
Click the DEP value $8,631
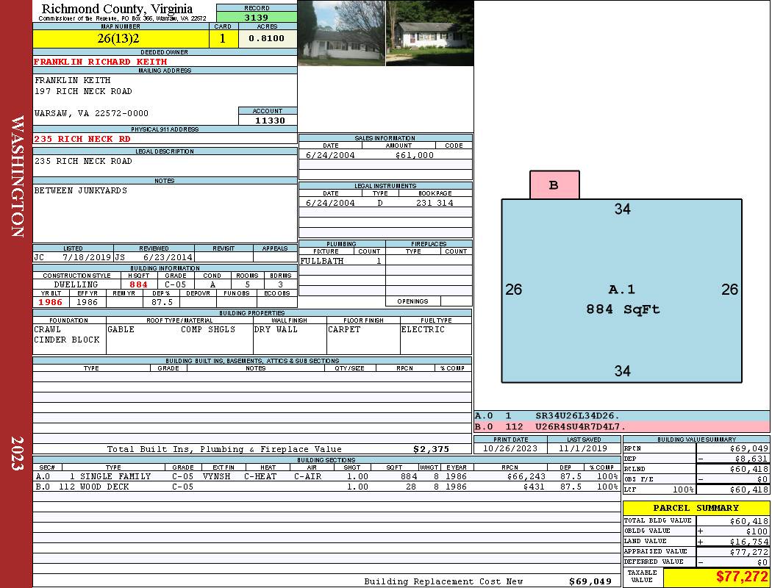[751, 459]
